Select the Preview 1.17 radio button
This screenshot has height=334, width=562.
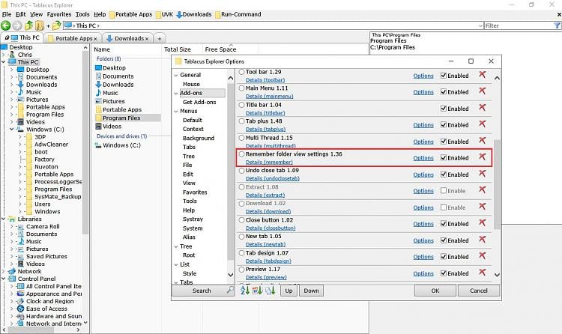click(241, 270)
